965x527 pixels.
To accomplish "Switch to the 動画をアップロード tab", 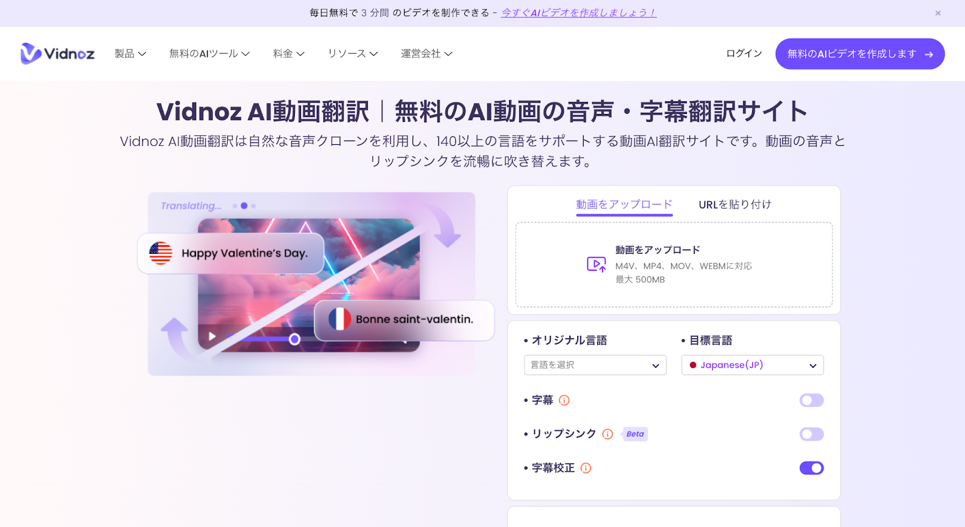I will tap(624, 204).
